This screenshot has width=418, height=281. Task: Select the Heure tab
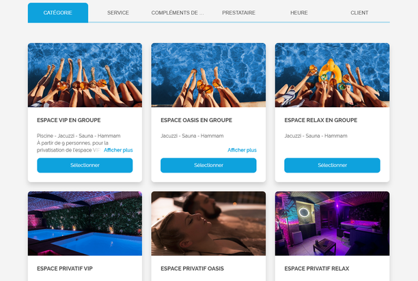point(299,12)
